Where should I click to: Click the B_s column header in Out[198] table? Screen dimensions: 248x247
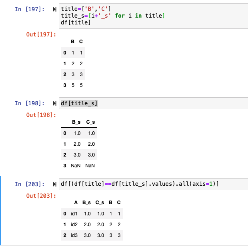[76, 122]
